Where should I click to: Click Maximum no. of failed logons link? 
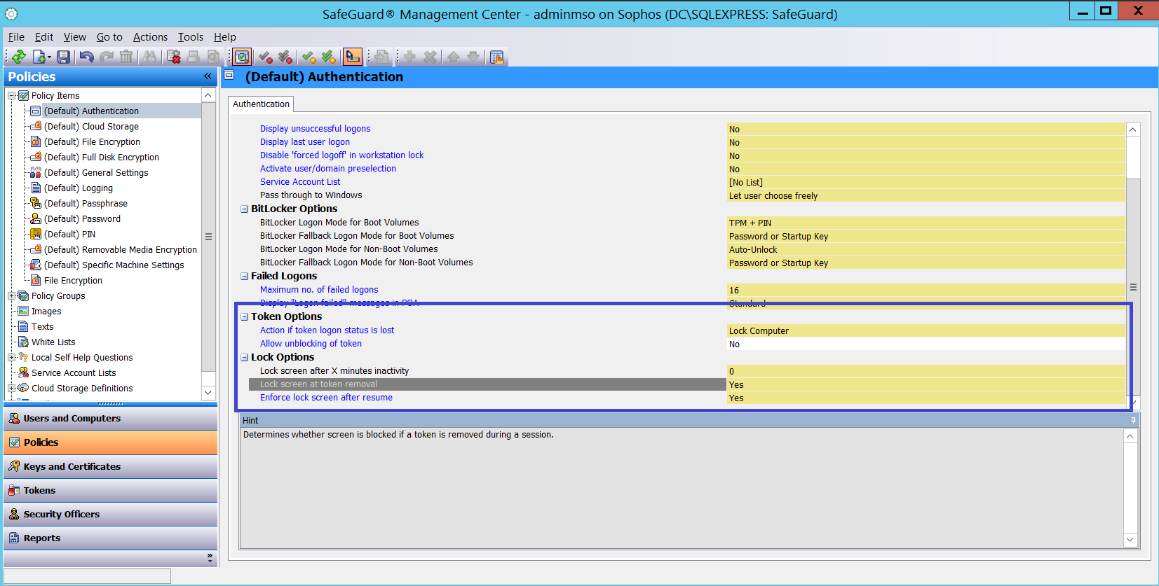tap(319, 290)
